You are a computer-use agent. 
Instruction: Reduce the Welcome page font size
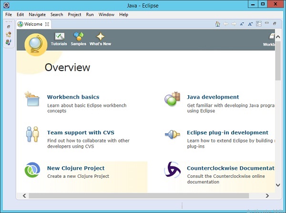[242, 24]
